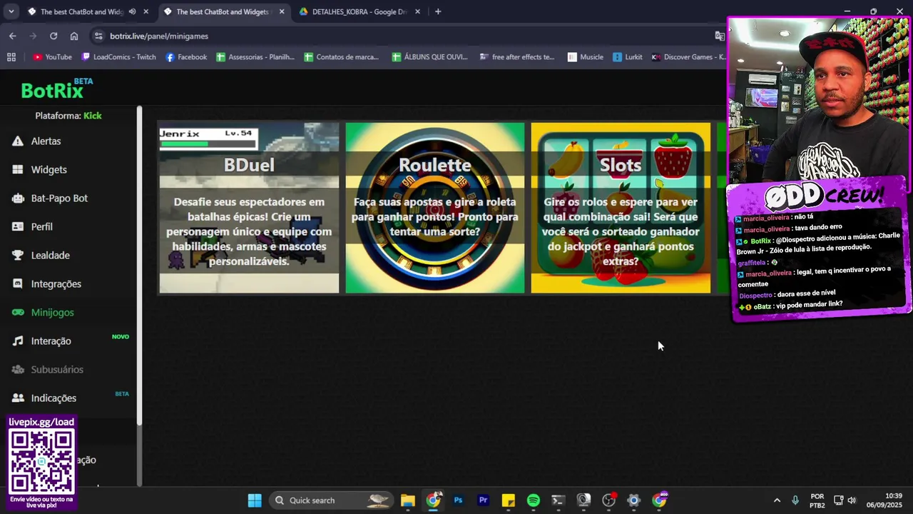Viewport: 913px width, 514px height.
Task: Open Spotify from the taskbar
Action: (x=534, y=500)
